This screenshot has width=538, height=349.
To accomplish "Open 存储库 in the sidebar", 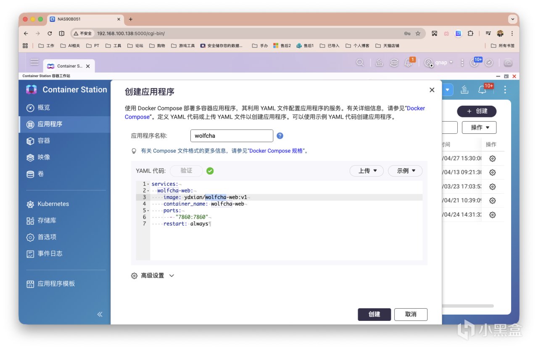I will [64, 221].
